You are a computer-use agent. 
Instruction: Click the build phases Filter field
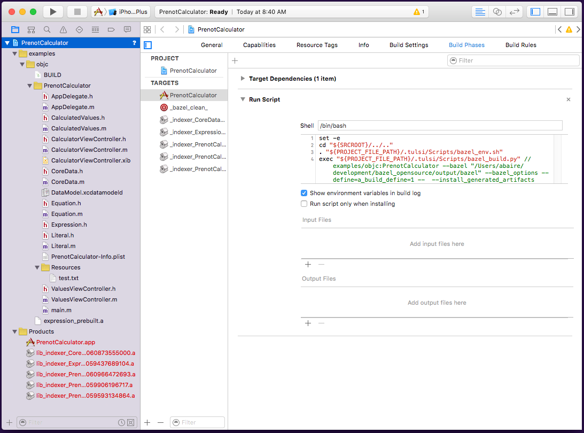(x=513, y=60)
